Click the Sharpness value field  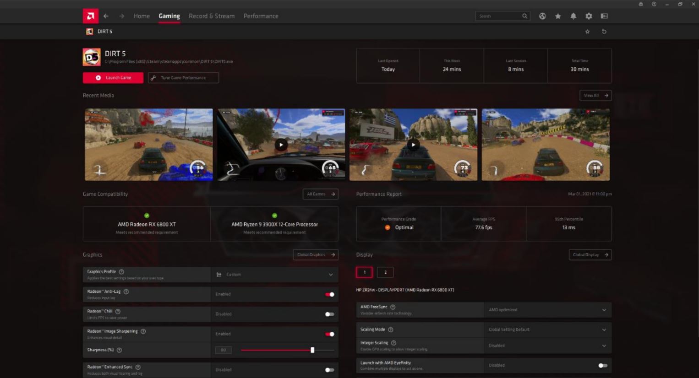[224, 350]
